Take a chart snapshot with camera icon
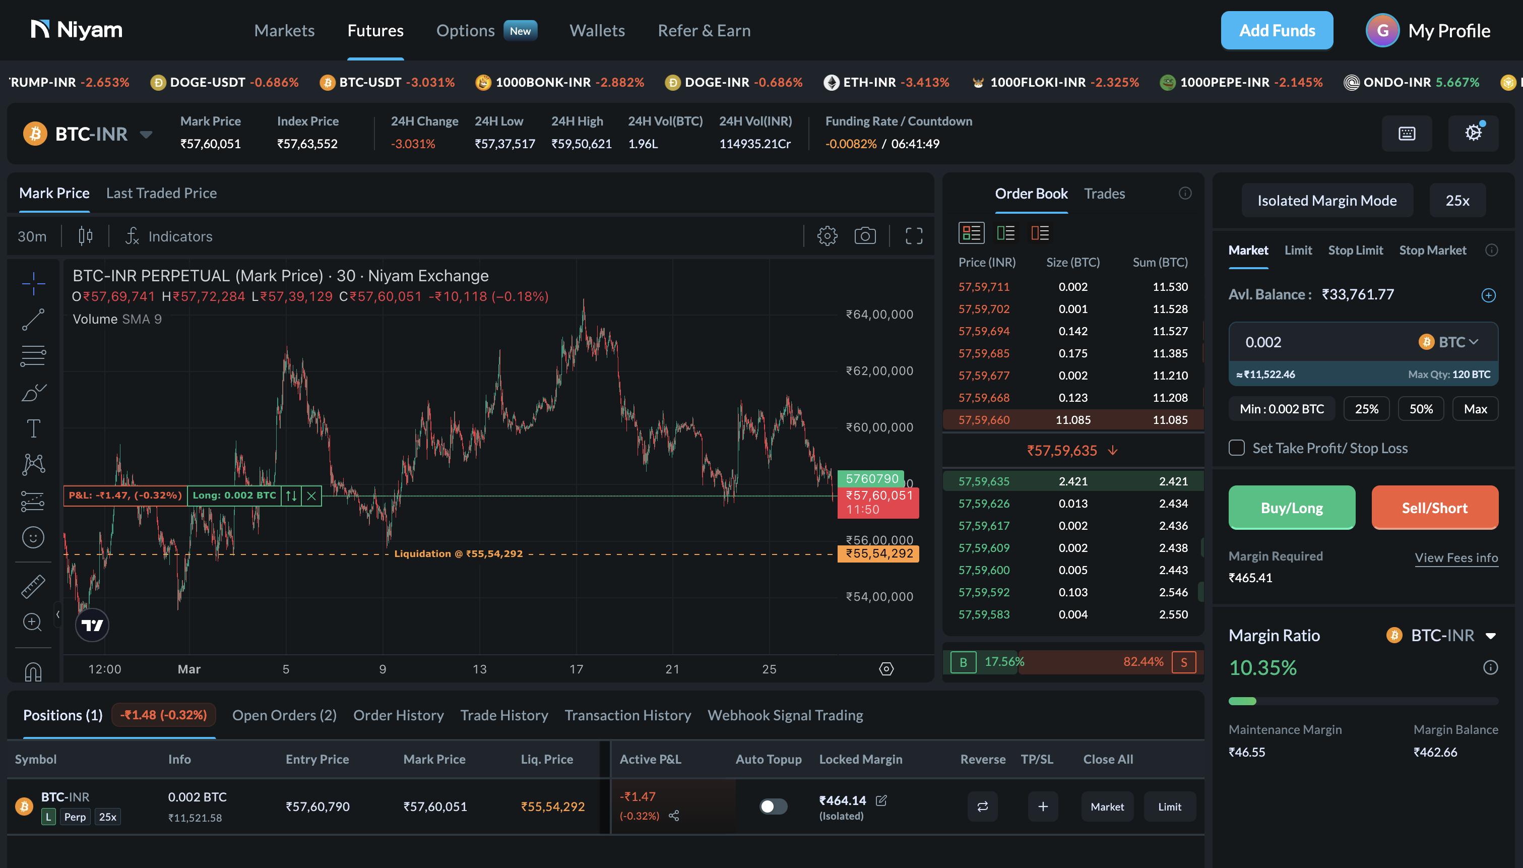This screenshot has width=1523, height=868. [x=865, y=236]
